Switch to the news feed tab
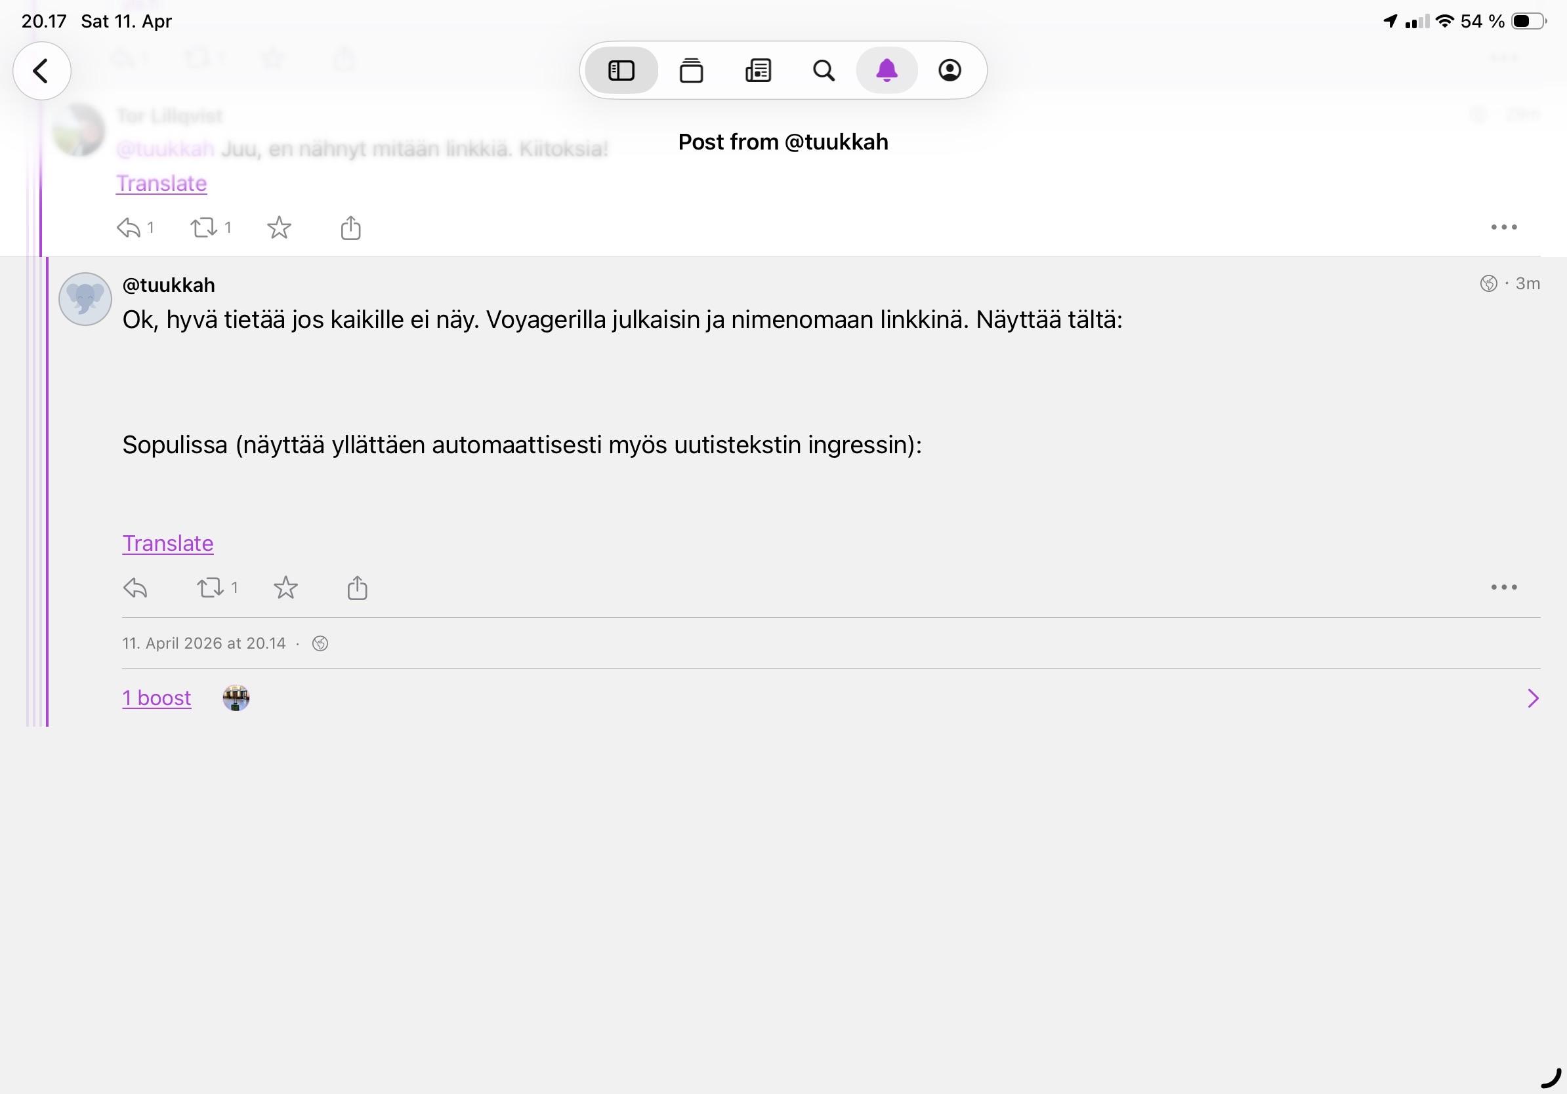The height and width of the screenshot is (1094, 1567). tap(757, 70)
